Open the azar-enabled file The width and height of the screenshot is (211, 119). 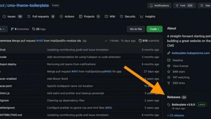point(8,79)
